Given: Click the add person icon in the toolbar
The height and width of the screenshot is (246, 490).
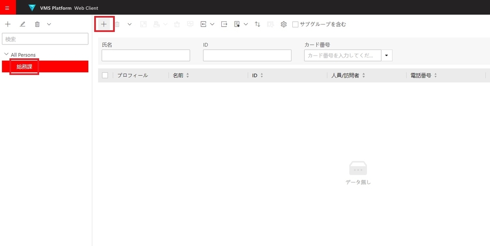Looking at the screenshot, I should click(x=104, y=24).
